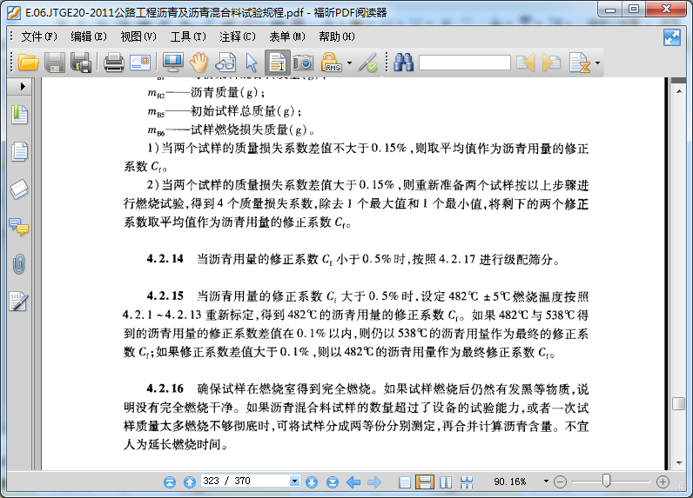Toggle continuous page layout view
Viewport: 693px width, 498px height.
coord(425,481)
